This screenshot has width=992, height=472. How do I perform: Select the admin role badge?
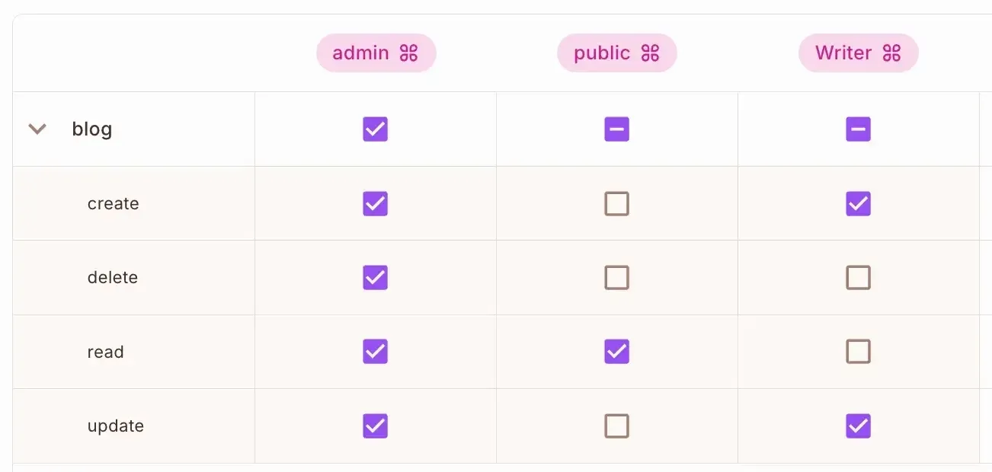(x=361, y=53)
